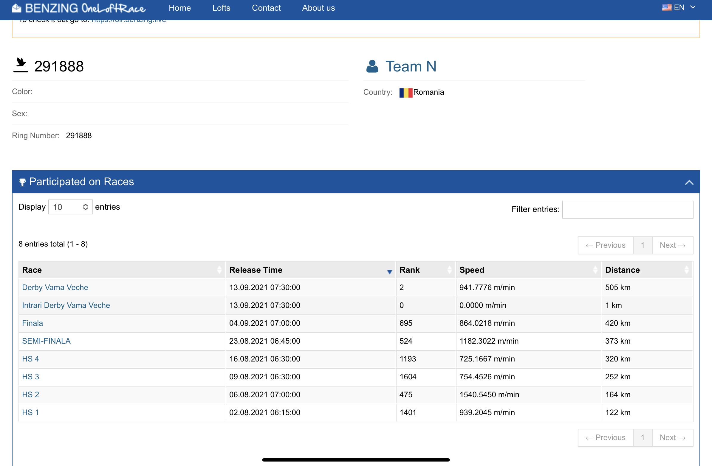Click the user icon beside Team N
This screenshot has height=466, width=712.
372,66
